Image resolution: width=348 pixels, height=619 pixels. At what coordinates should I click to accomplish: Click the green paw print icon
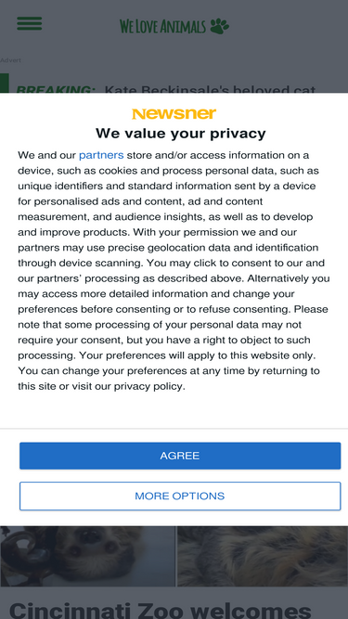219,26
